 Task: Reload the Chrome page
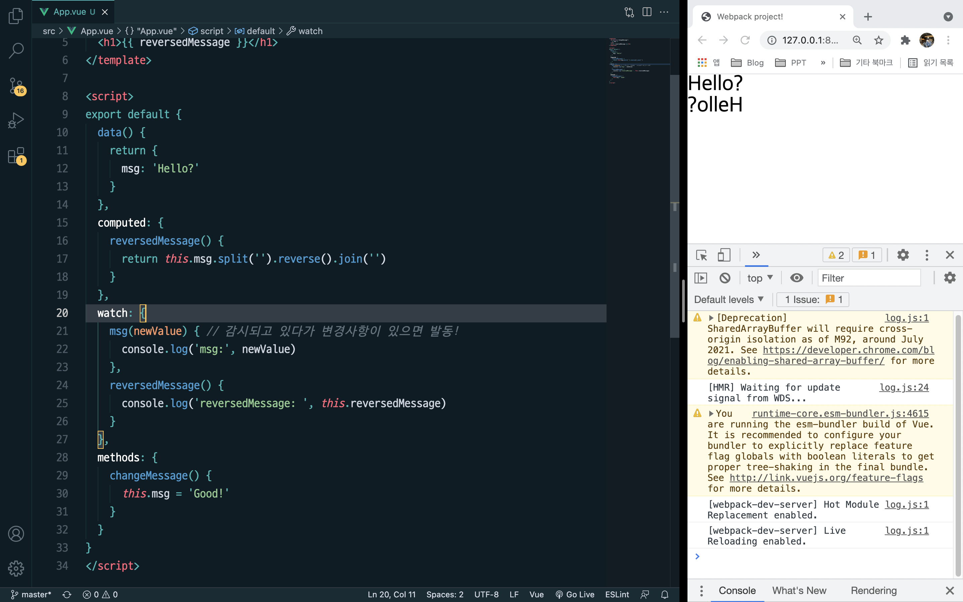pyautogui.click(x=745, y=40)
